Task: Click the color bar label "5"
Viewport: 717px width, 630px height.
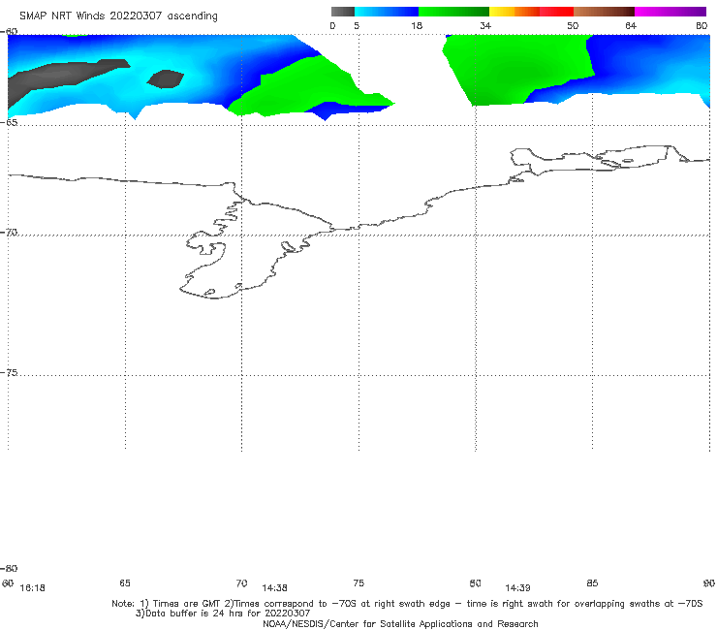Action: (357, 26)
